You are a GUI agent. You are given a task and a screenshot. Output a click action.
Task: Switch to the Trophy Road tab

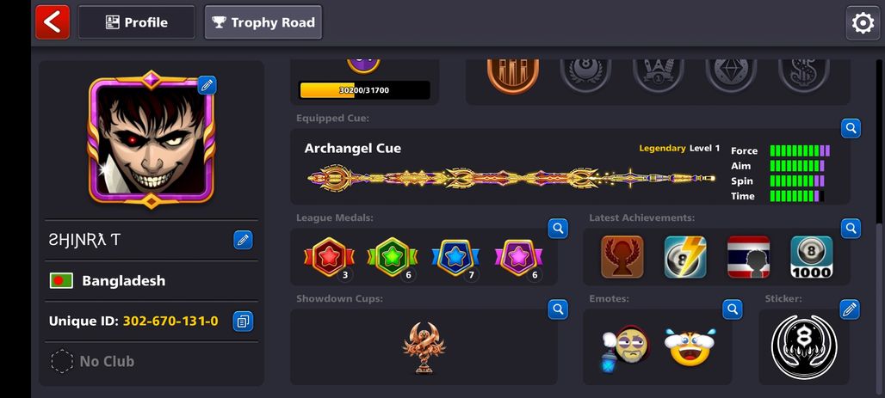tap(263, 22)
